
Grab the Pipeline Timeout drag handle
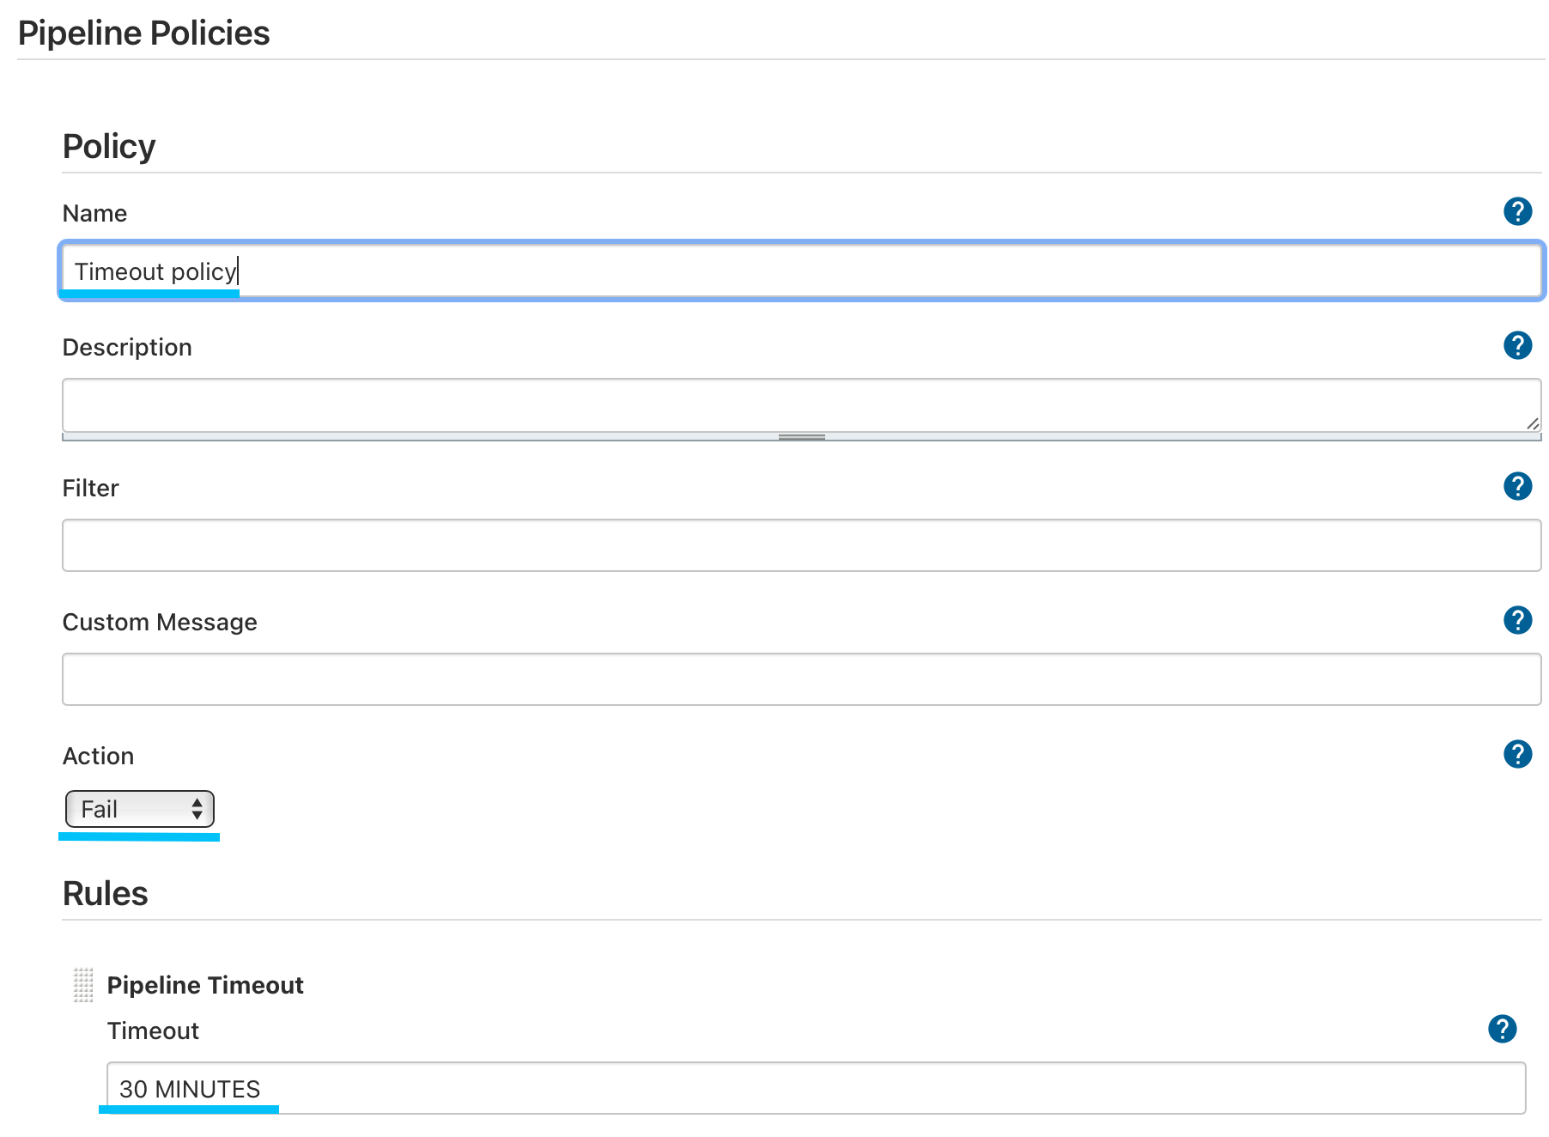pos(83,985)
